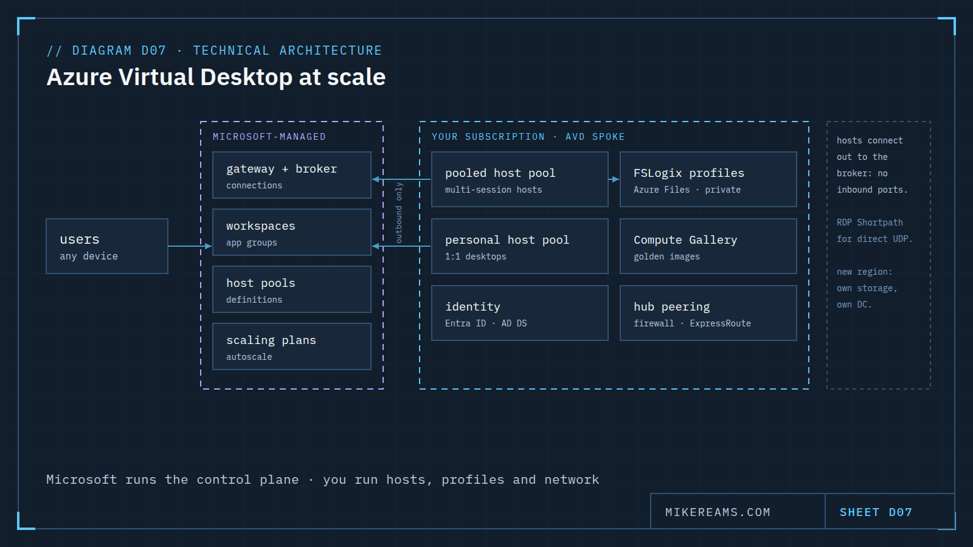Click the 'RDP Shortpath for direct UDP' note

point(874,231)
